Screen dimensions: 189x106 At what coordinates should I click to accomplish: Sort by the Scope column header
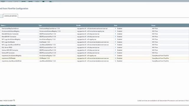(153, 26)
